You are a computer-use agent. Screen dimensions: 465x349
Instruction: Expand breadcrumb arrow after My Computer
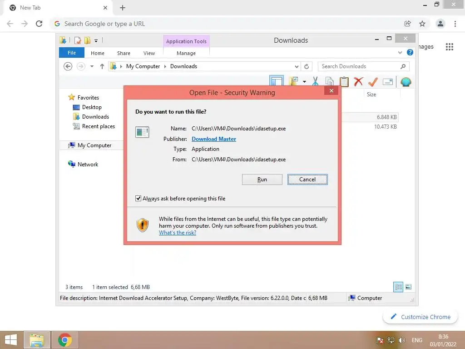tap(165, 66)
